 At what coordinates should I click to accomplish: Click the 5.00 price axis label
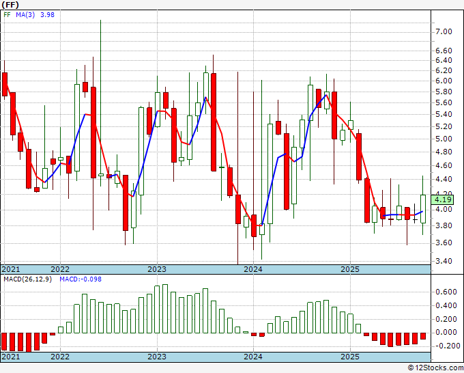444,139
